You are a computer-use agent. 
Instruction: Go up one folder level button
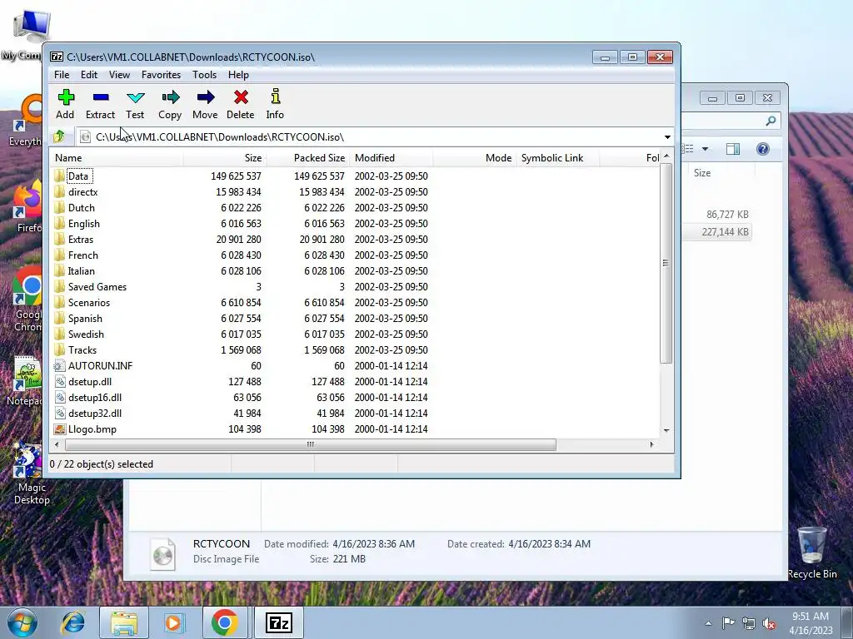(59, 136)
